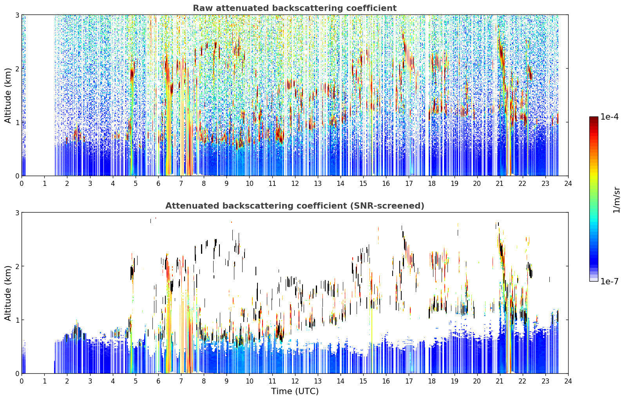Click the altitude 2 tick on upper plot
This screenshot has height=400, width=625.
tap(17, 69)
